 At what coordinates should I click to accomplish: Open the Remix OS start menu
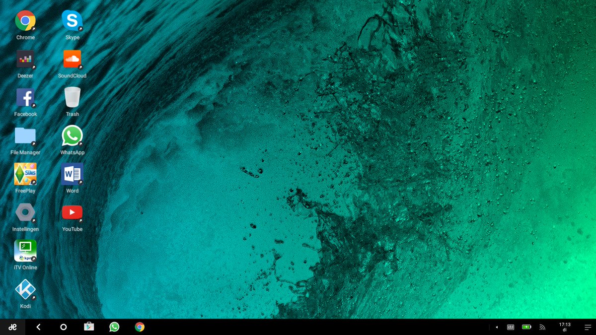(13, 327)
